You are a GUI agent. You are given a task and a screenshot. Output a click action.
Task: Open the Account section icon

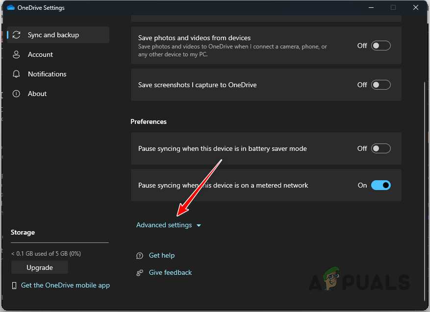pyautogui.click(x=17, y=54)
